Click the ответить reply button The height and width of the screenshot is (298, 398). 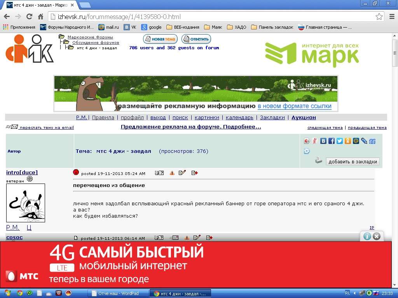(x=196, y=39)
